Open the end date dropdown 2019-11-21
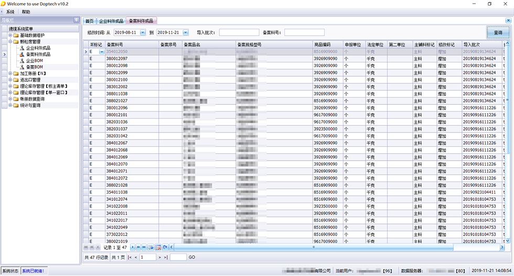This screenshot has width=514, height=276. tap(185, 33)
